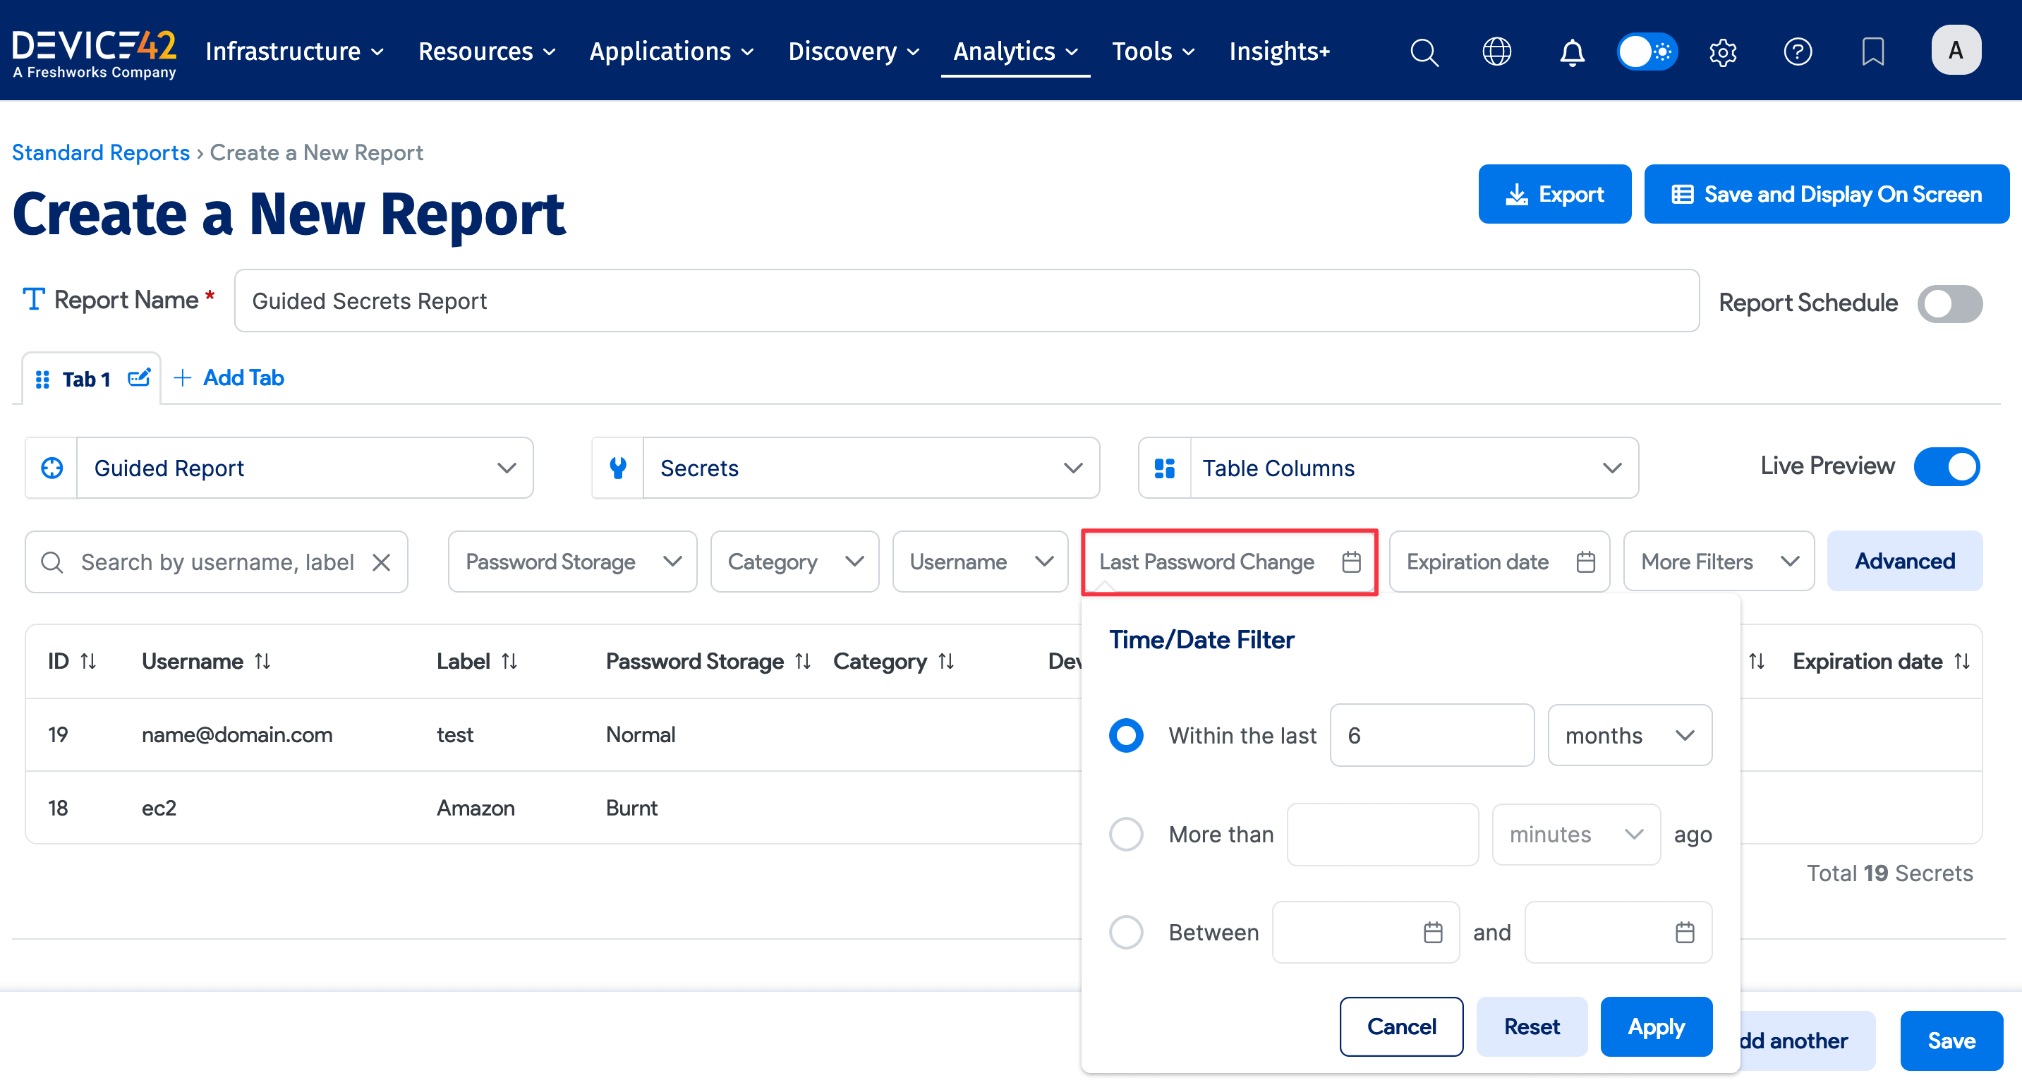Click the Report Name input field

coord(965,301)
